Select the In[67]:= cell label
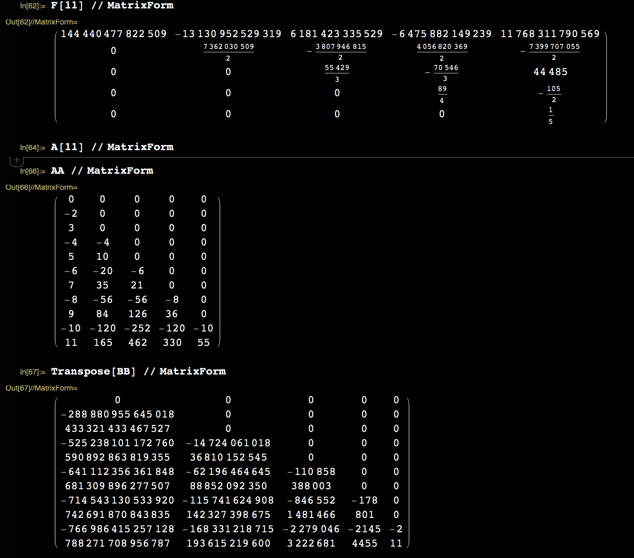This screenshot has height=558, width=634. point(33,372)
